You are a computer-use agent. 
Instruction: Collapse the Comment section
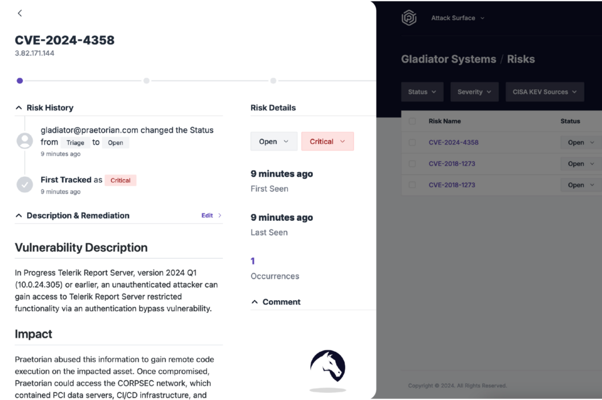[255, 302]
